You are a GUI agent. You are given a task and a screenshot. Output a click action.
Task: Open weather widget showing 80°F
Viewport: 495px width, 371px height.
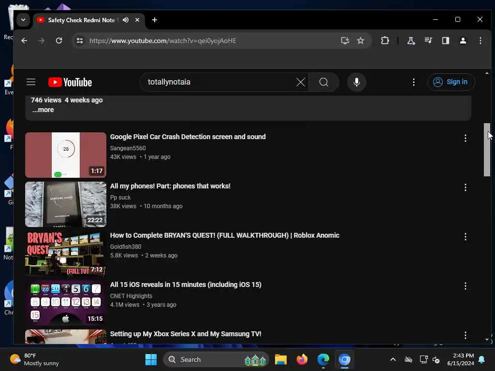tap(35, 359)
